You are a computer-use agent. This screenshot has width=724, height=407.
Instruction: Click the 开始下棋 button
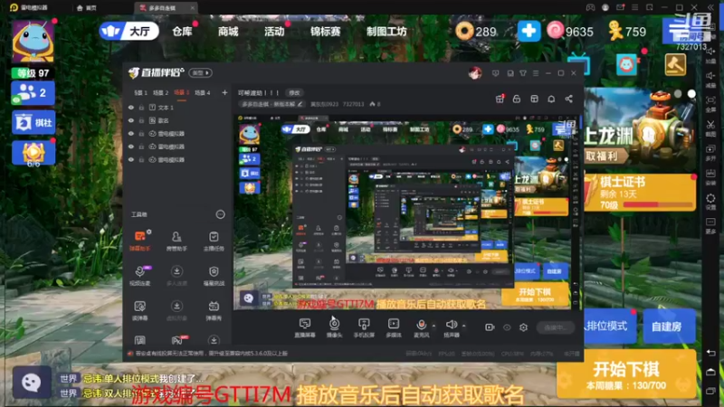[x=625, y=374]
